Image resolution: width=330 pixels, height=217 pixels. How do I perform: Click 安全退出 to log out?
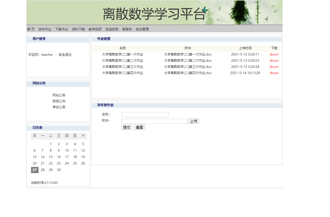point(65,54)
